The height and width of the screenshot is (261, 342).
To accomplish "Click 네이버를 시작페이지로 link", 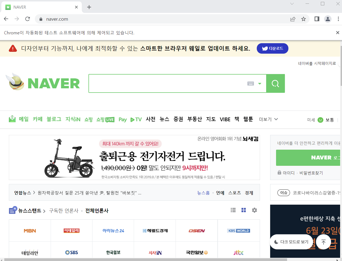I will coord(317,63).
